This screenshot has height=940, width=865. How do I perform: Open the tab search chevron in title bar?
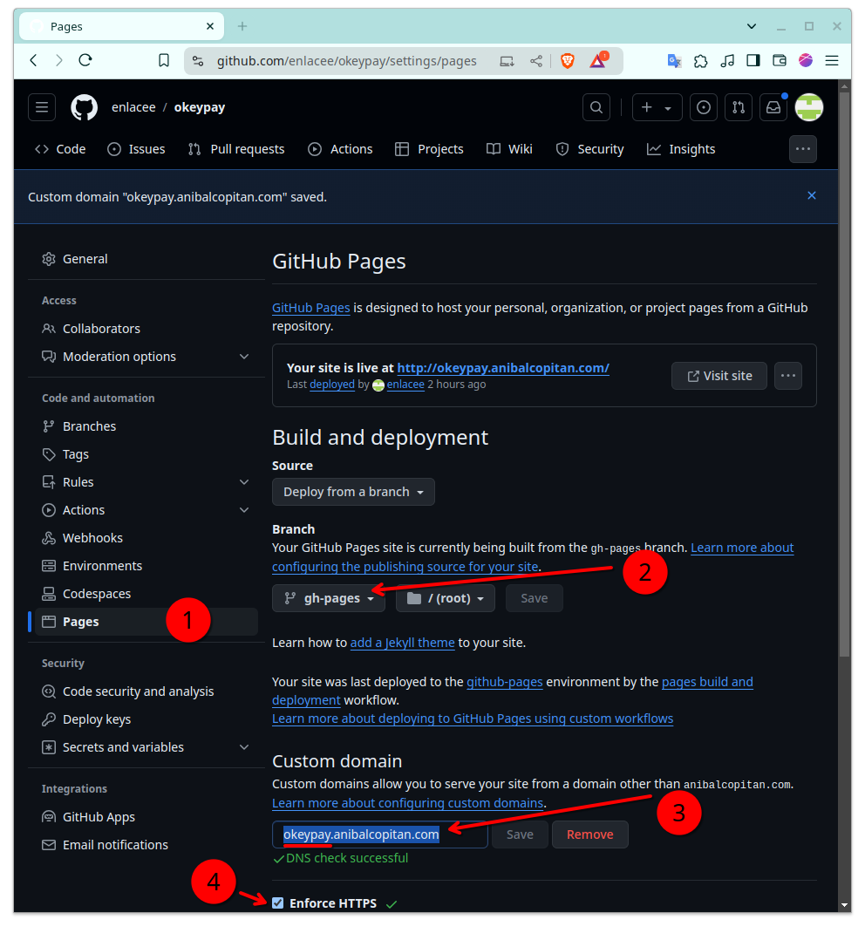pos(751,26)
